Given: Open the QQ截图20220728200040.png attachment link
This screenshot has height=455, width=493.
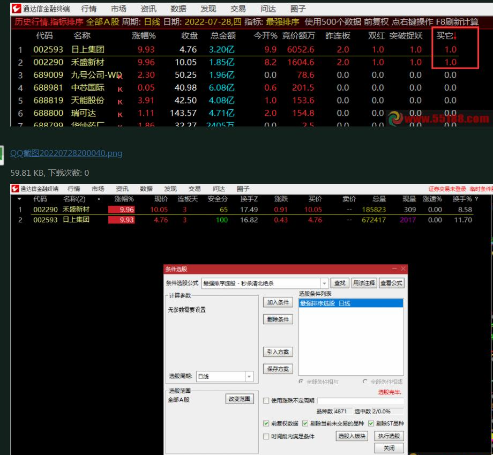Looking at the screenshot, I should [x=66, y=153].
